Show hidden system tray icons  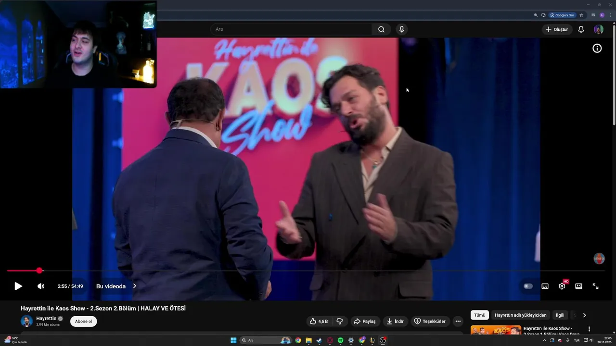[545, 340]
